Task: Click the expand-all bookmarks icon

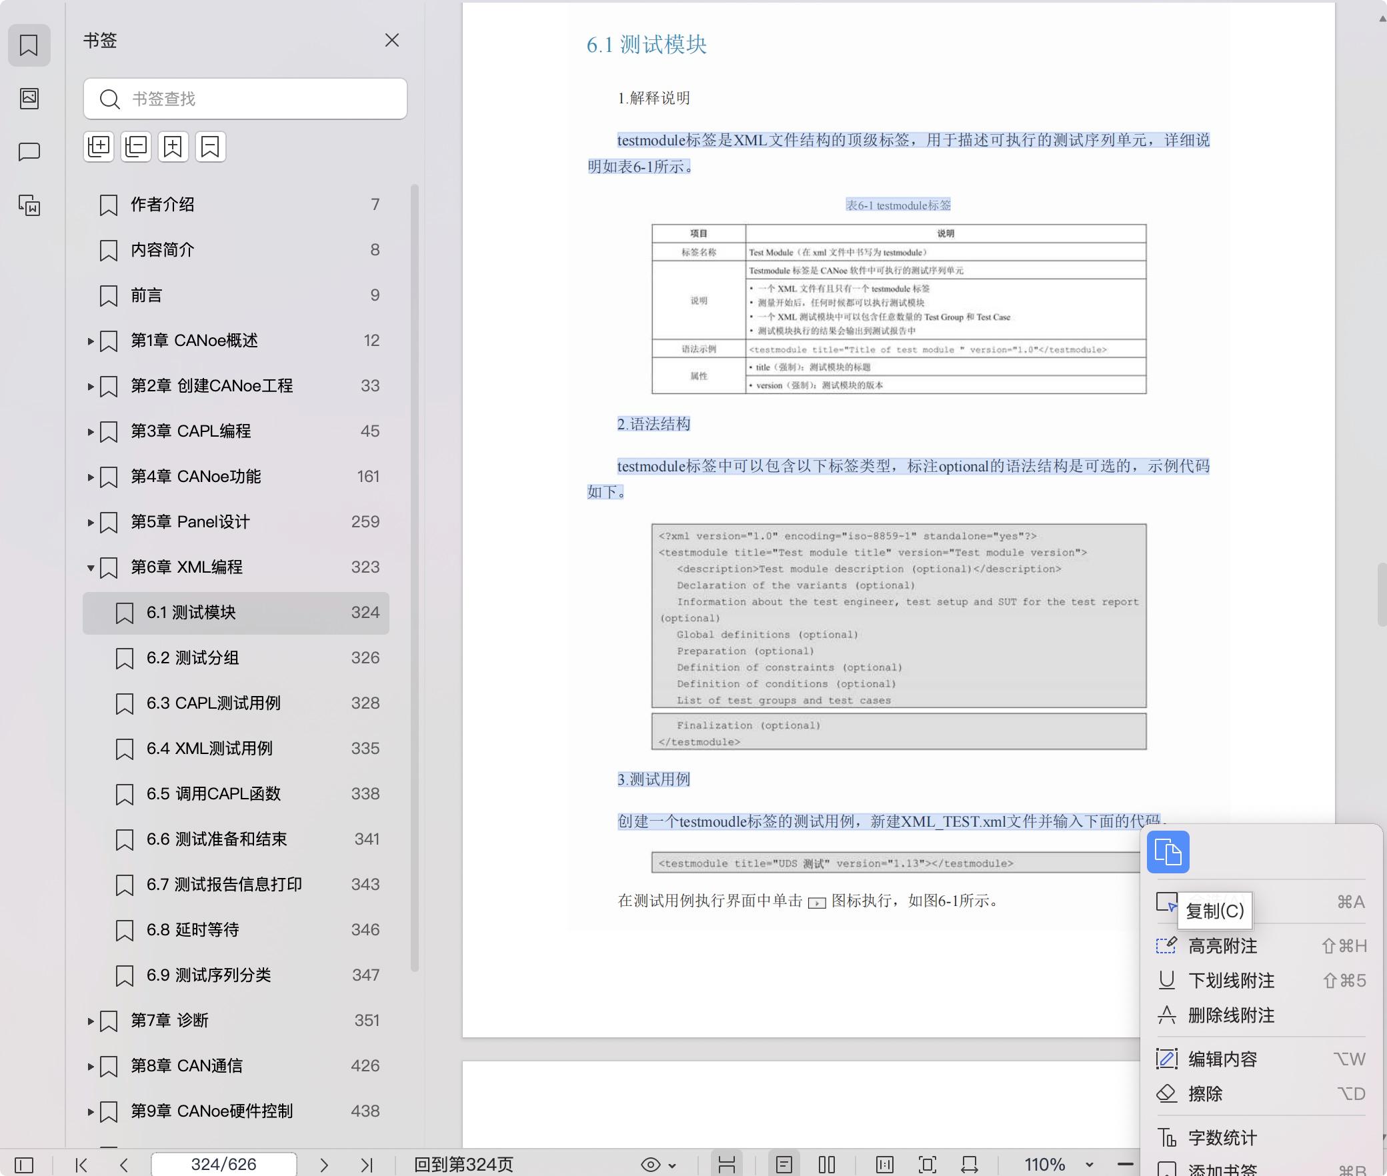Action: [99, 147]
